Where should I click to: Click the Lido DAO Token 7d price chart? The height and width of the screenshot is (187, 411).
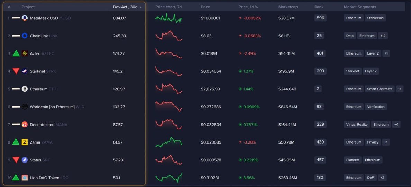point(169,178)
